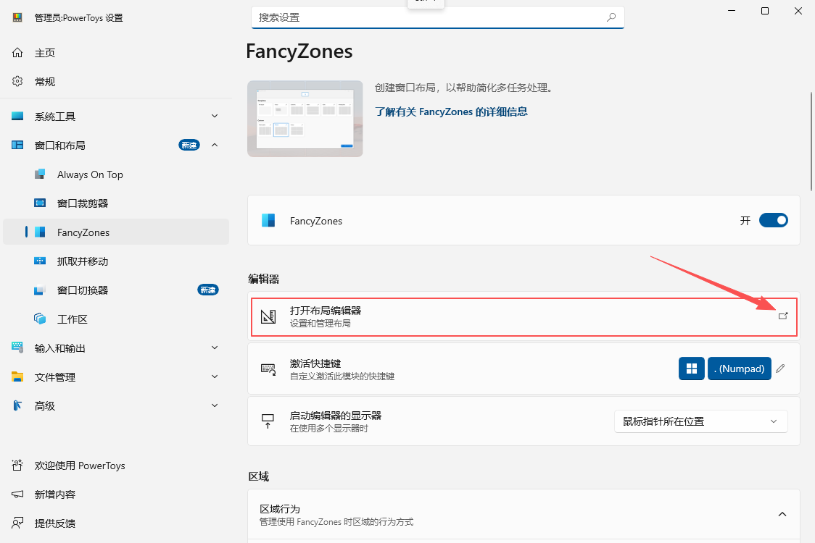Expand 输入和输出 category
815x543 pixels.
tap(116, 348)
